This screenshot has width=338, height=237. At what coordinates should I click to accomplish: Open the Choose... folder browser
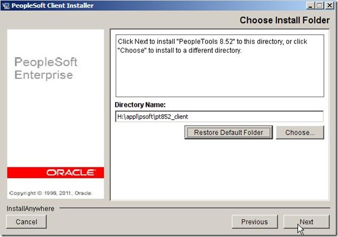[x=300, y=132]
